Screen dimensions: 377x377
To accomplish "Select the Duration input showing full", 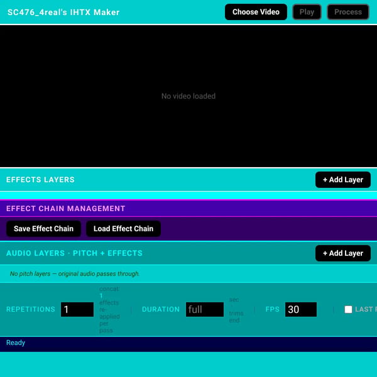I will coord(205,309).
